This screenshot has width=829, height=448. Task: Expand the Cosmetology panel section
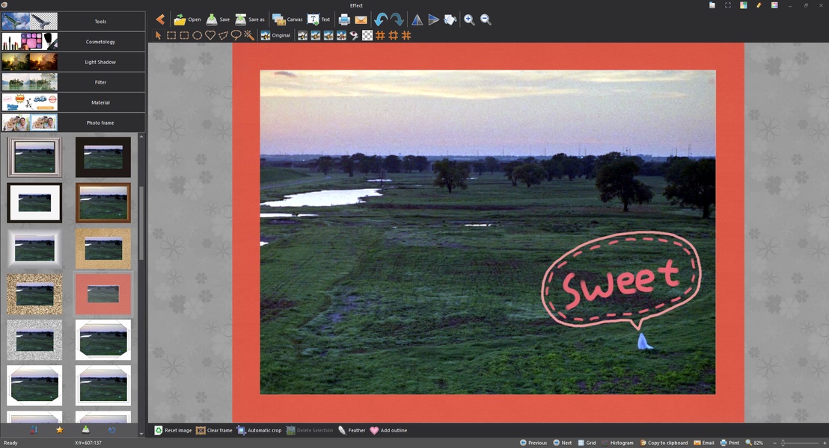(x=73, y=42)
